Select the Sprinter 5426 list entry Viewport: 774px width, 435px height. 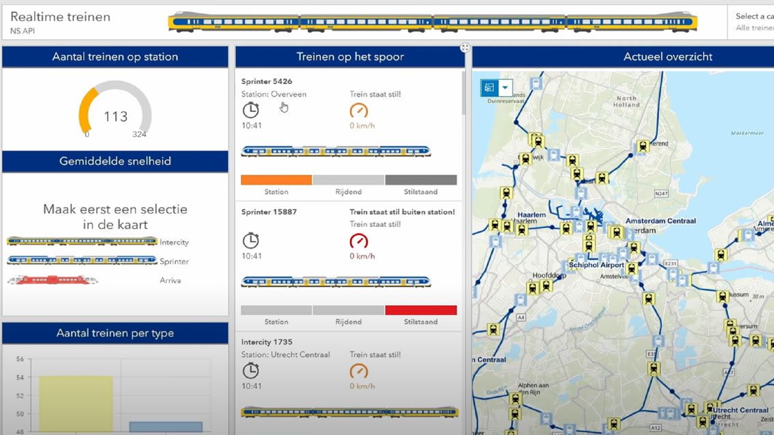click(x=266, y=81)
